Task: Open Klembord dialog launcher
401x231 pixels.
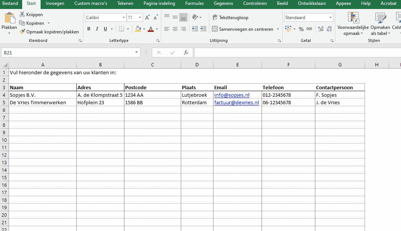Action: (x=80, y=40)
